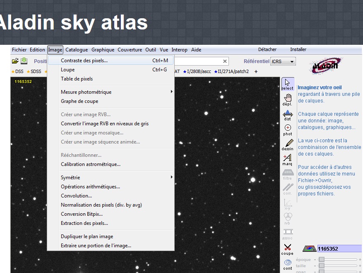Select the coupe scissors tool

point(287,249)
